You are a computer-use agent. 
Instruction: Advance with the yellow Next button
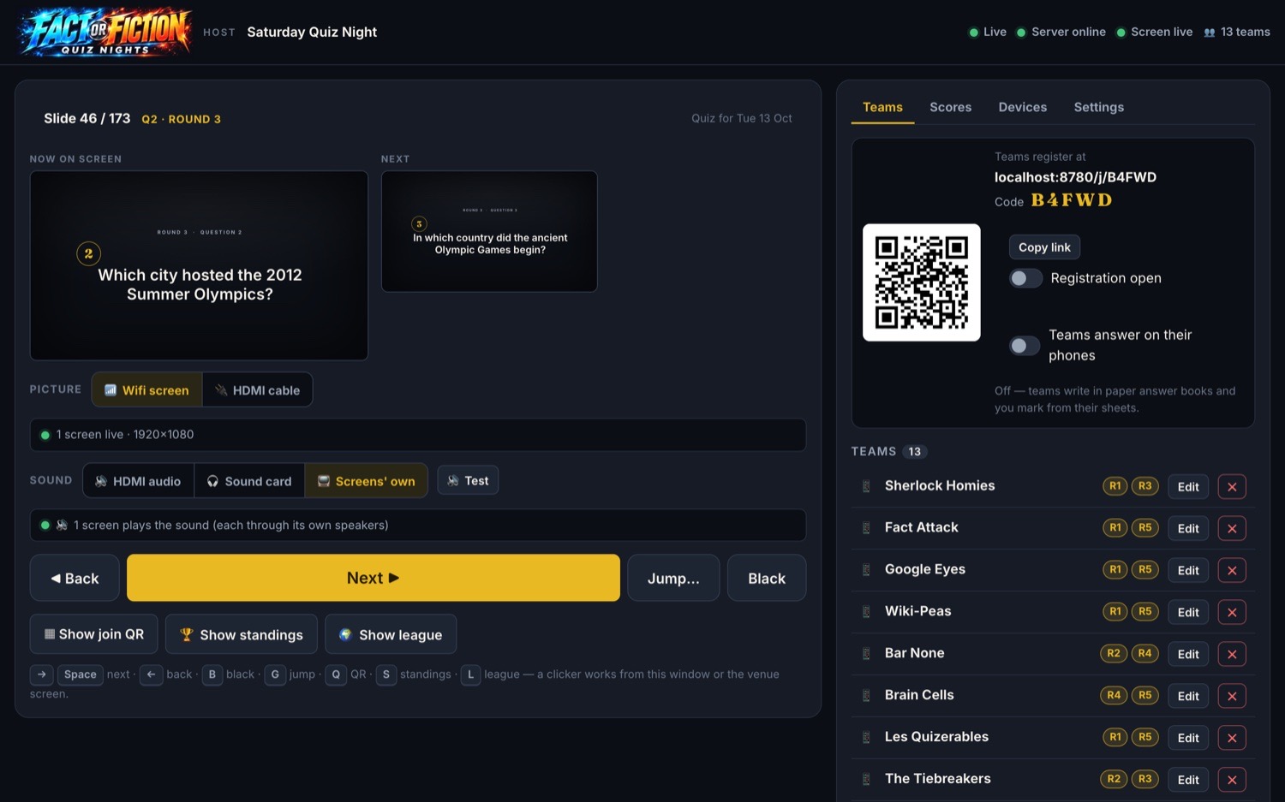pyautogui.click(x=374, y=578)
